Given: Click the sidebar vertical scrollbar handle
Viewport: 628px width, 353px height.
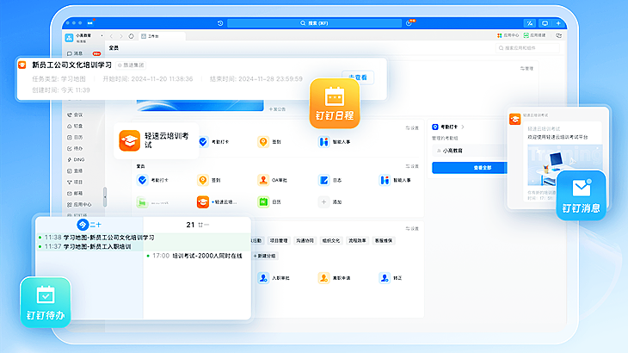Looking at the screenshot, I should 105,197.
